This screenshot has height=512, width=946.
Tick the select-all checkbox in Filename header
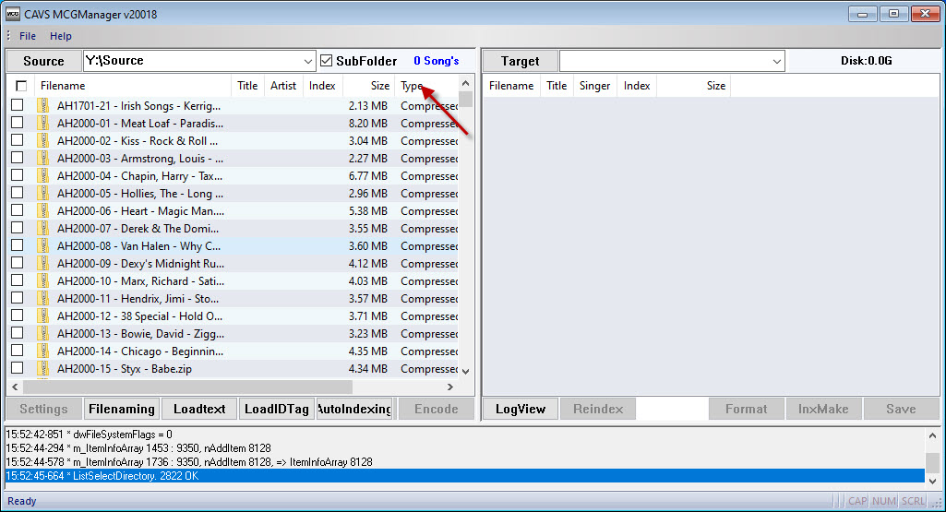coord(21,86)
